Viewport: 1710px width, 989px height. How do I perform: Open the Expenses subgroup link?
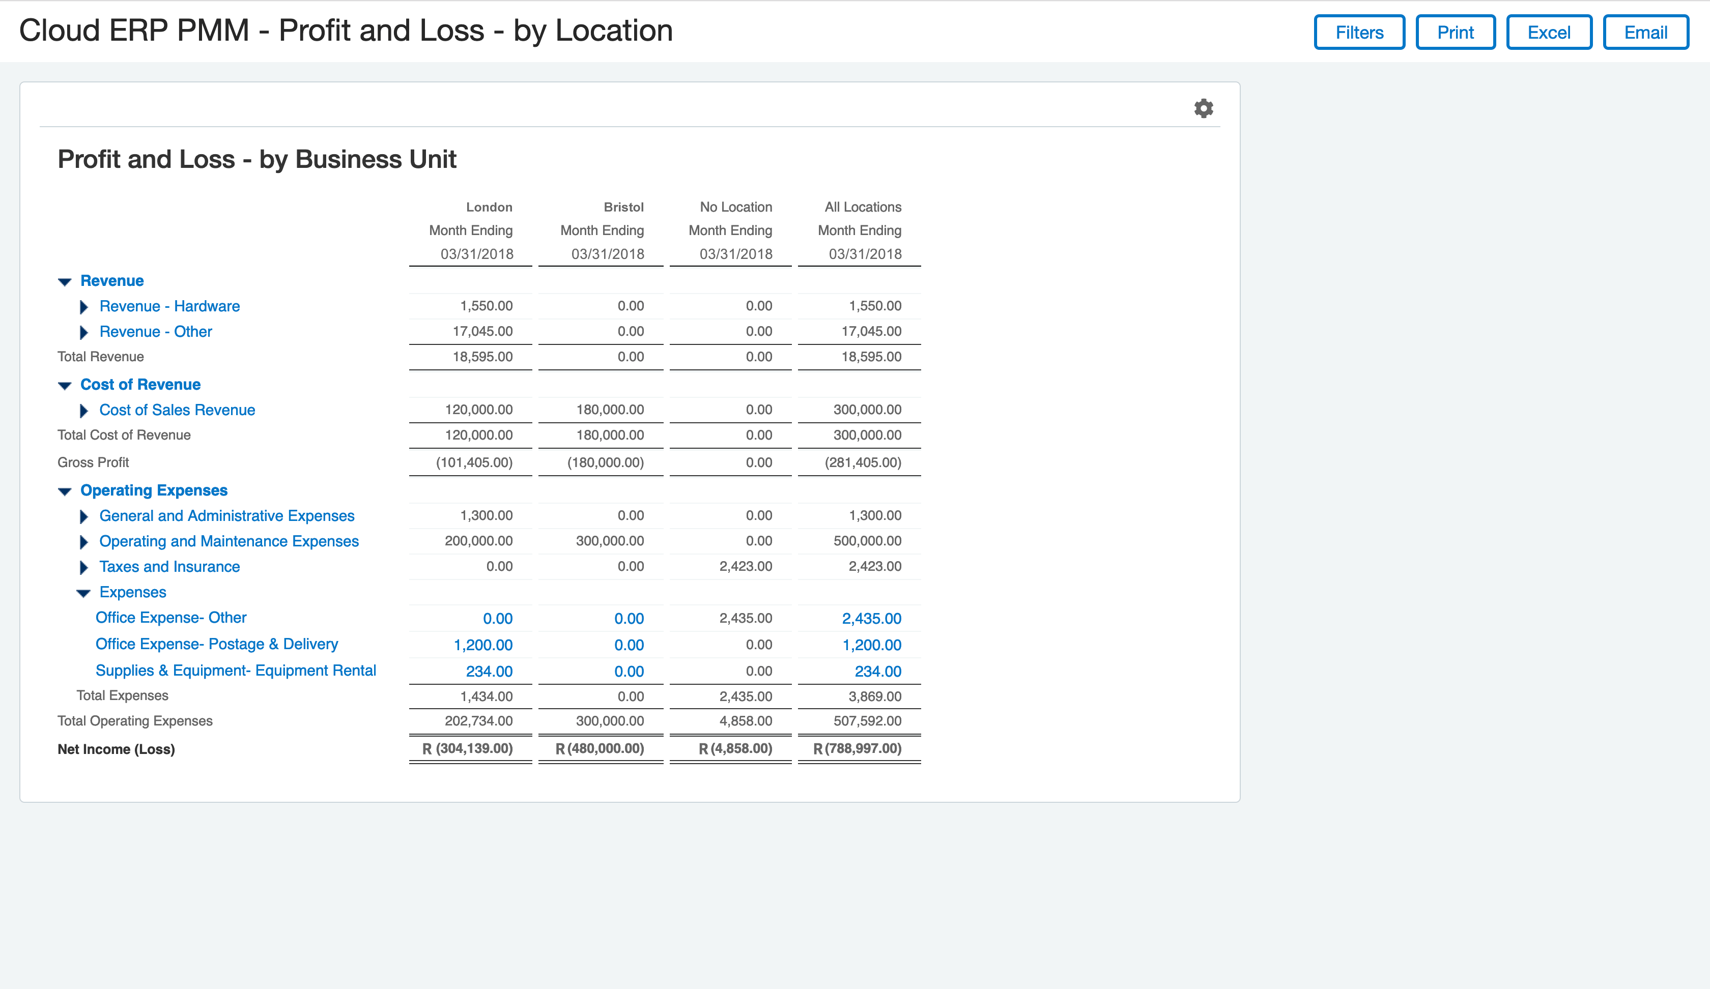[132, 592]
